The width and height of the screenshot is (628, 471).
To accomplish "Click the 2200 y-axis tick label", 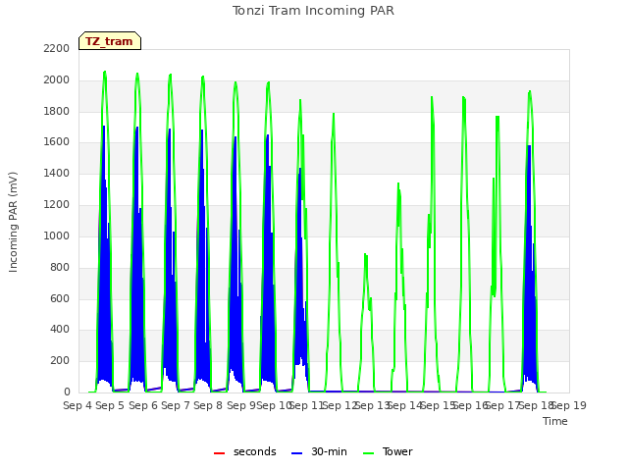I will point(57,48).
